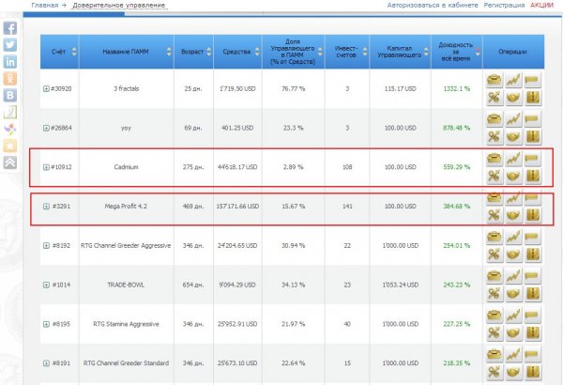Click the briefcase icon in the TRADE-BOWL row
Screen dimensions: 563x385
pos(495,275)
